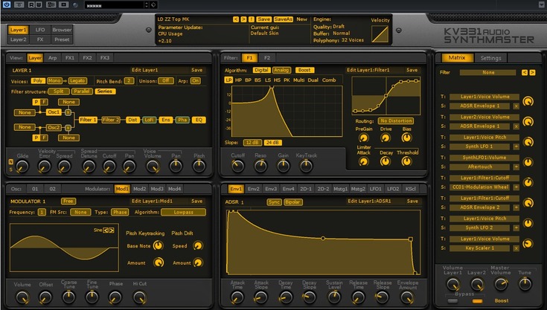Click the exclamation mark preset button
Image resolution: width=547 pixels, height=310 pixels.
(x=252, y=19)
